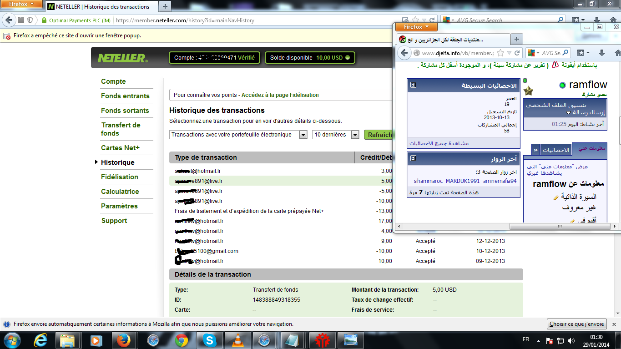Click Accédez à la page Fidélisation link

coord(280,95)
